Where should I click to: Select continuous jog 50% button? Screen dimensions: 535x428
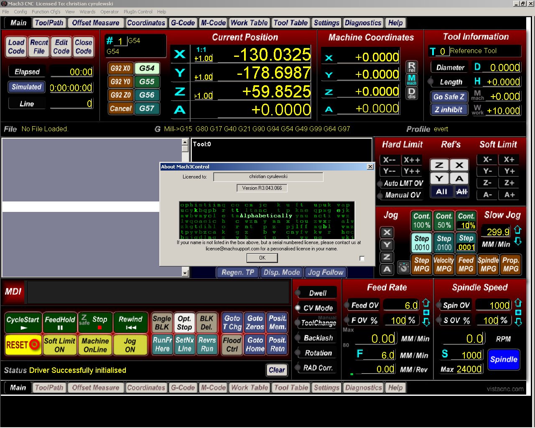click(444, 221)
